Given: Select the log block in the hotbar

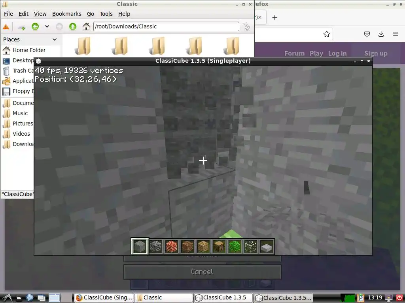Looking at the screenshot, I should coord(219,246).
